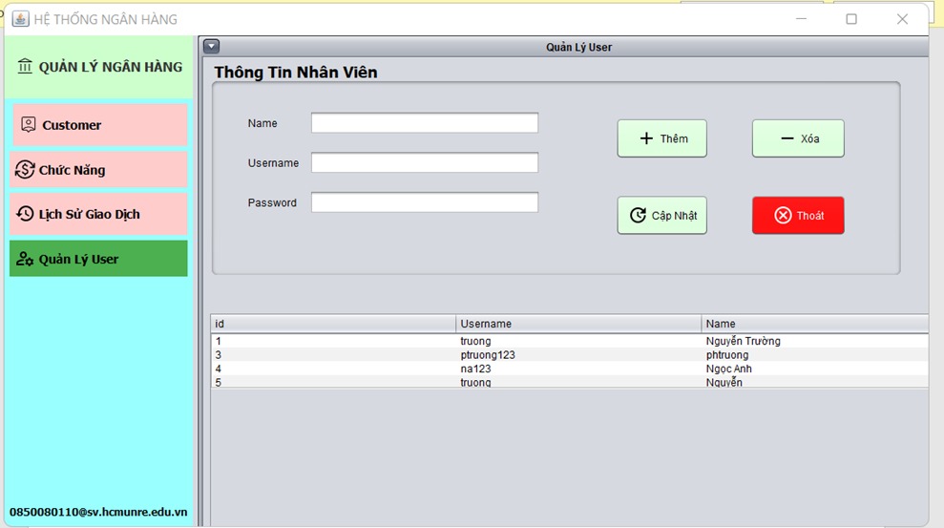Viewport: 944px width, 528px height.
Task: Select the Ngọc Anh name cell
Action: (x=814, y=369)
